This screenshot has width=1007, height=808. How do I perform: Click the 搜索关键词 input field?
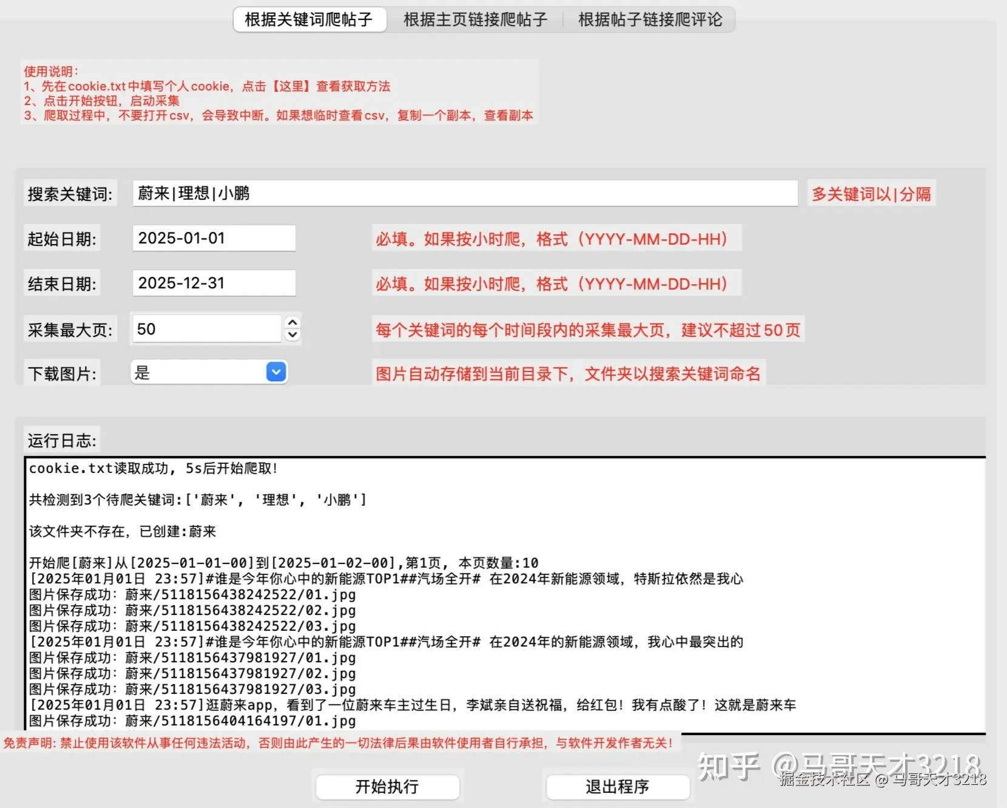(465, 193)
